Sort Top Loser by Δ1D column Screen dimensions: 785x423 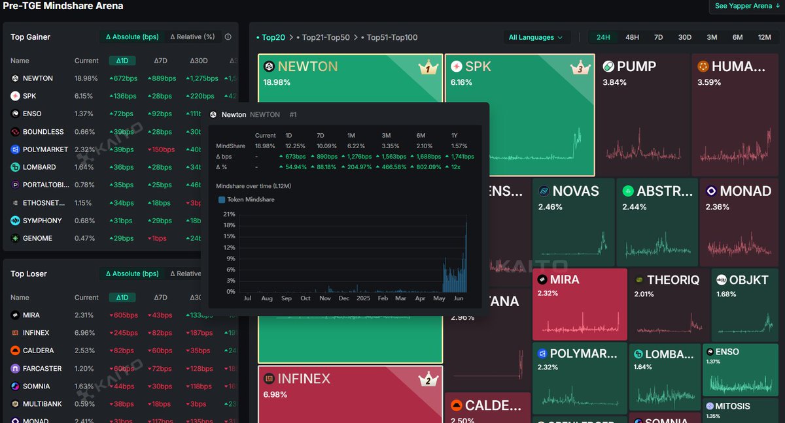pos(122,298)
